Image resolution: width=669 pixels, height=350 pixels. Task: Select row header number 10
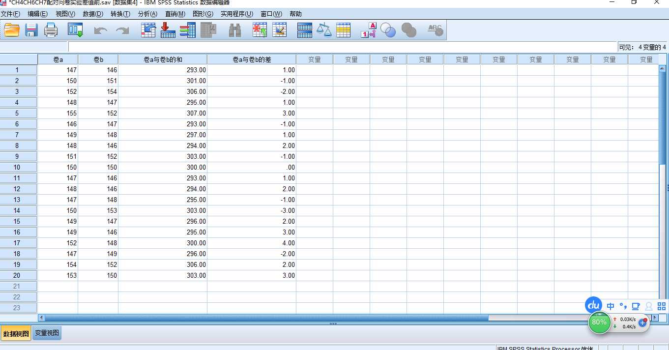19,167
